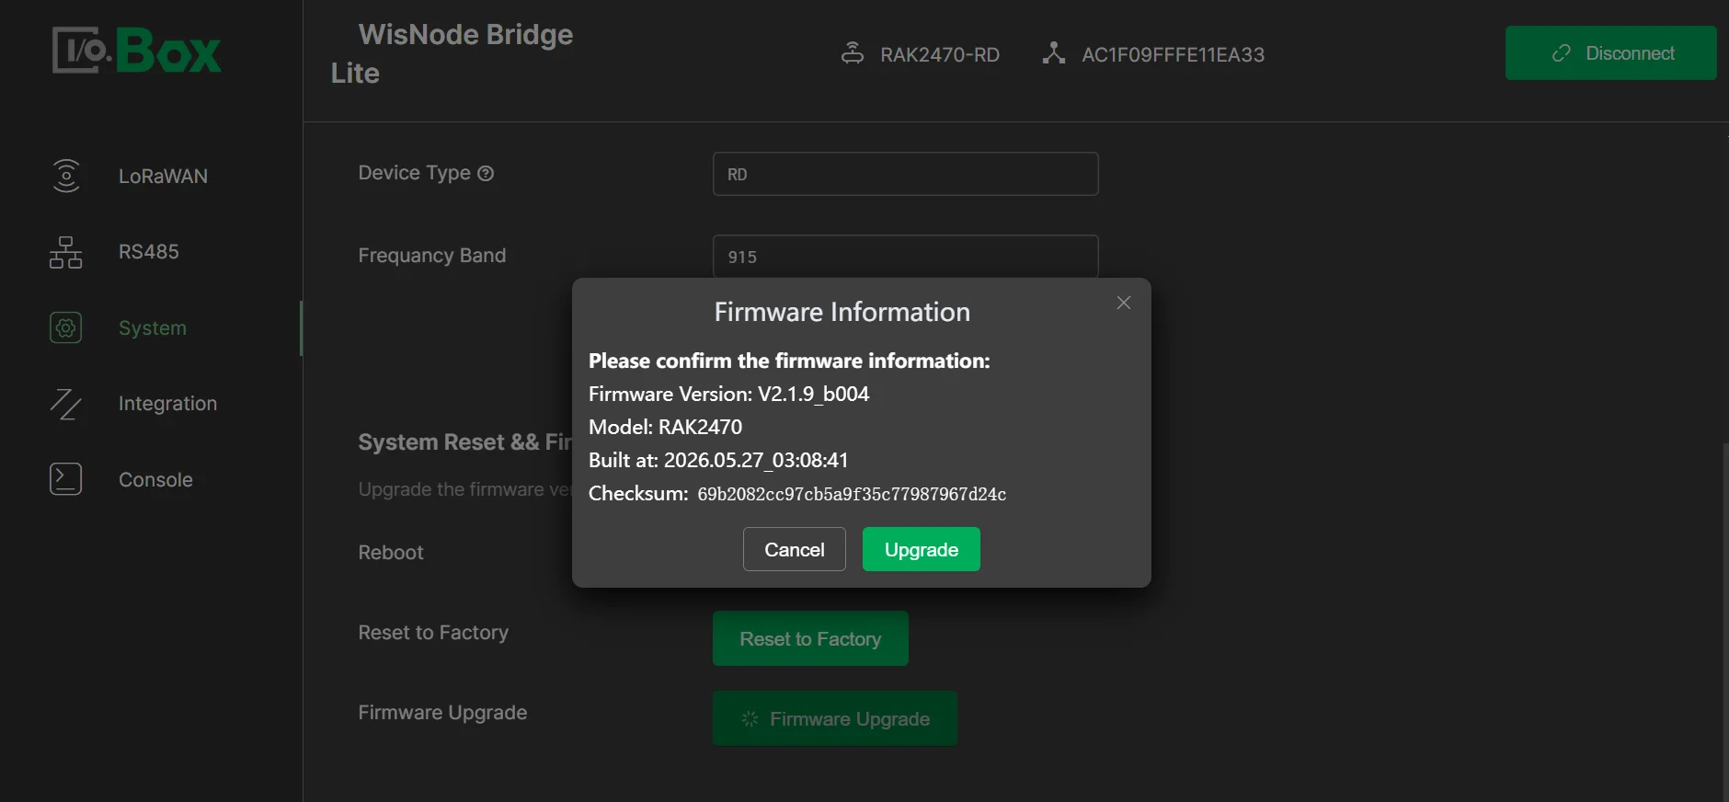Viewport: 1729px width, 802px height.
Task: Click the node icon beside AC1F09FFFE11EA33
Action: (x=1054, y=53)
